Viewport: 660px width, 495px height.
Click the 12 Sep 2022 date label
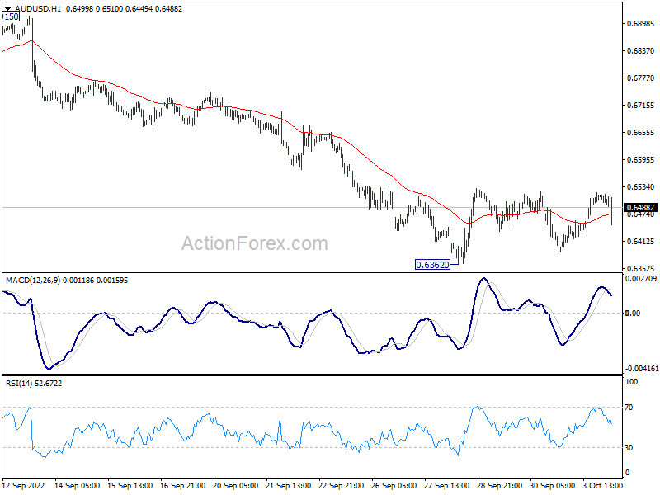coord(23,486)
